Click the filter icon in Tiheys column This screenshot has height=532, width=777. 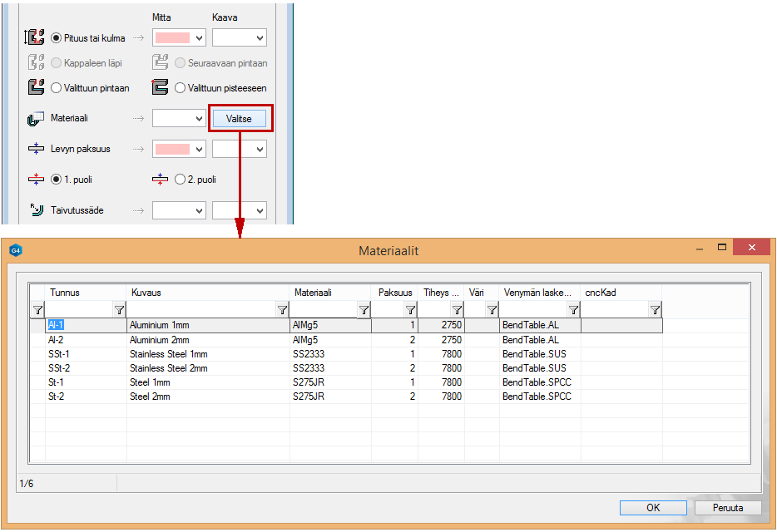[457, 310]
